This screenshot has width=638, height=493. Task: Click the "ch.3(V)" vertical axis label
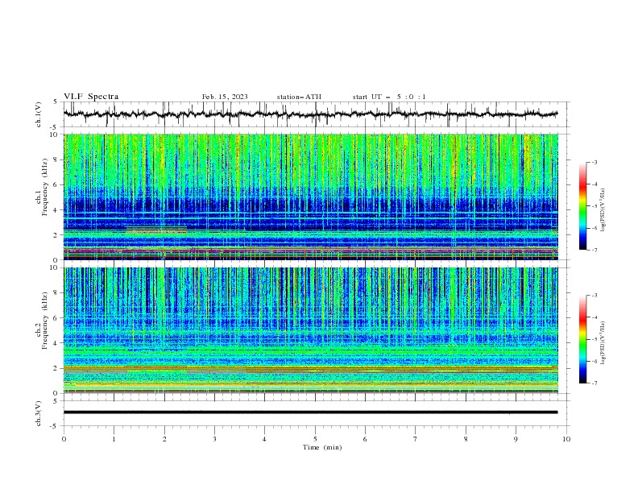pyautogui.click(x=39, y=413)
